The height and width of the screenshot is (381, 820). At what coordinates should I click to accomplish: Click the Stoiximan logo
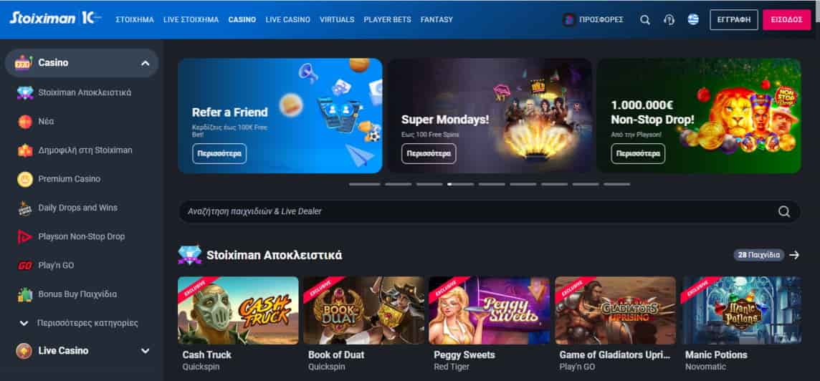(x=42, y=19)
